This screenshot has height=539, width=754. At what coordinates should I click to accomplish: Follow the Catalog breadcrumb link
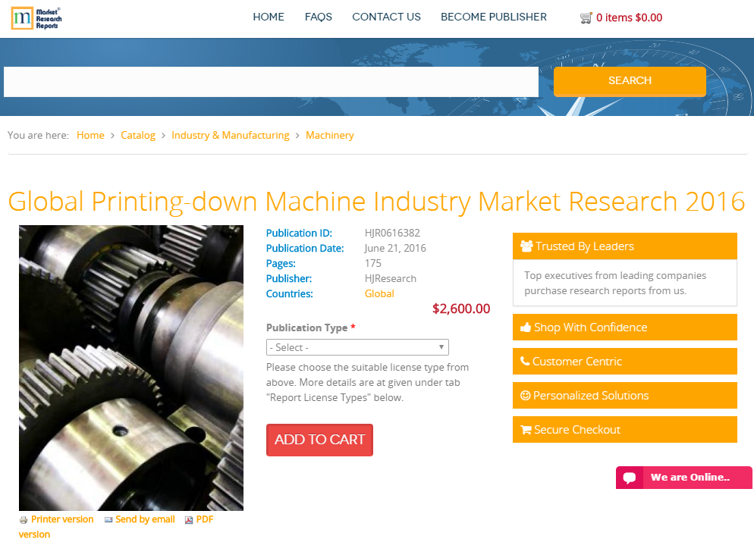pos(138,136)
